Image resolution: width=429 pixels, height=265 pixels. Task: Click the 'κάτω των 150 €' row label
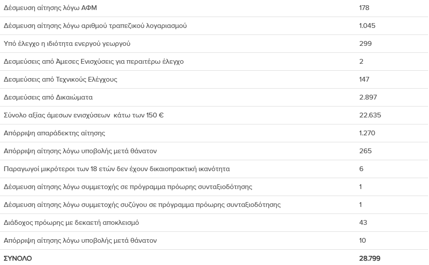(83, 115)
